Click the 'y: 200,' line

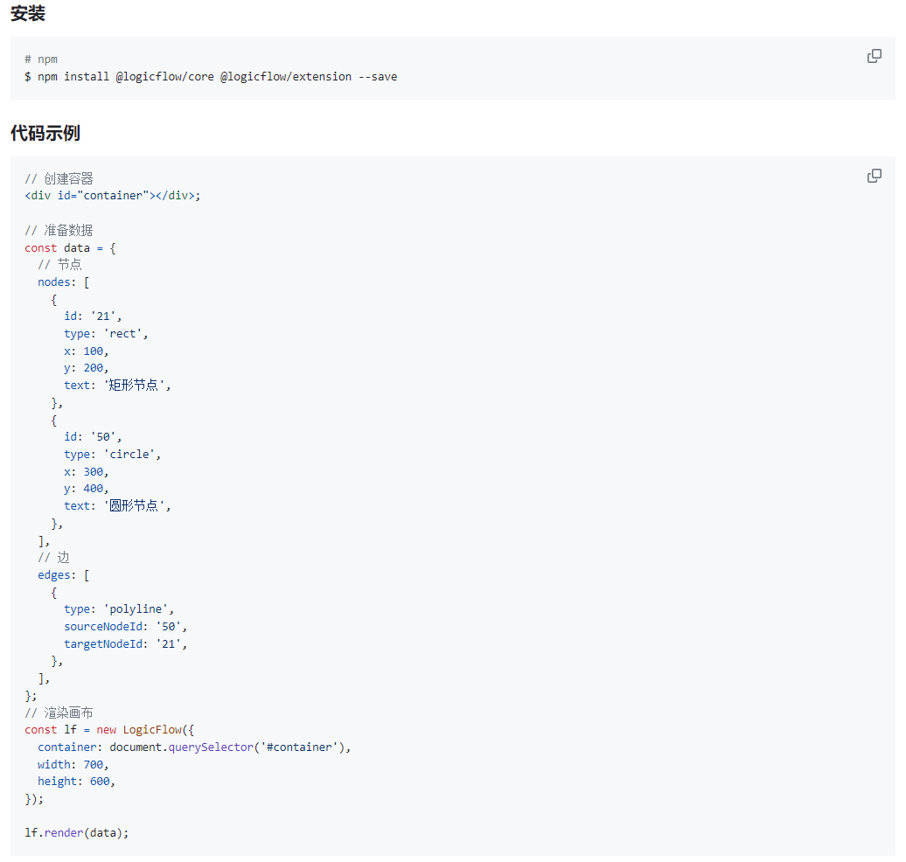[86, 367]
